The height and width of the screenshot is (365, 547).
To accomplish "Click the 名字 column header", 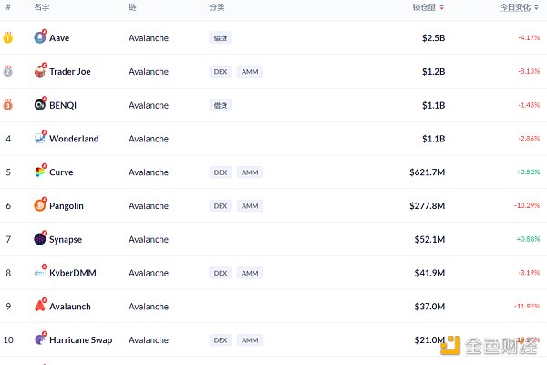I will click(42, 7).
